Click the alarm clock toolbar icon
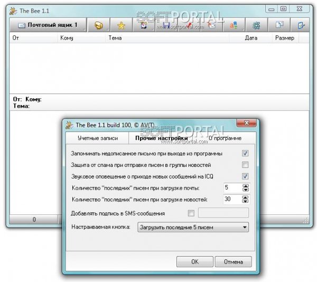 pyautogui.click(x=144, y=25)
